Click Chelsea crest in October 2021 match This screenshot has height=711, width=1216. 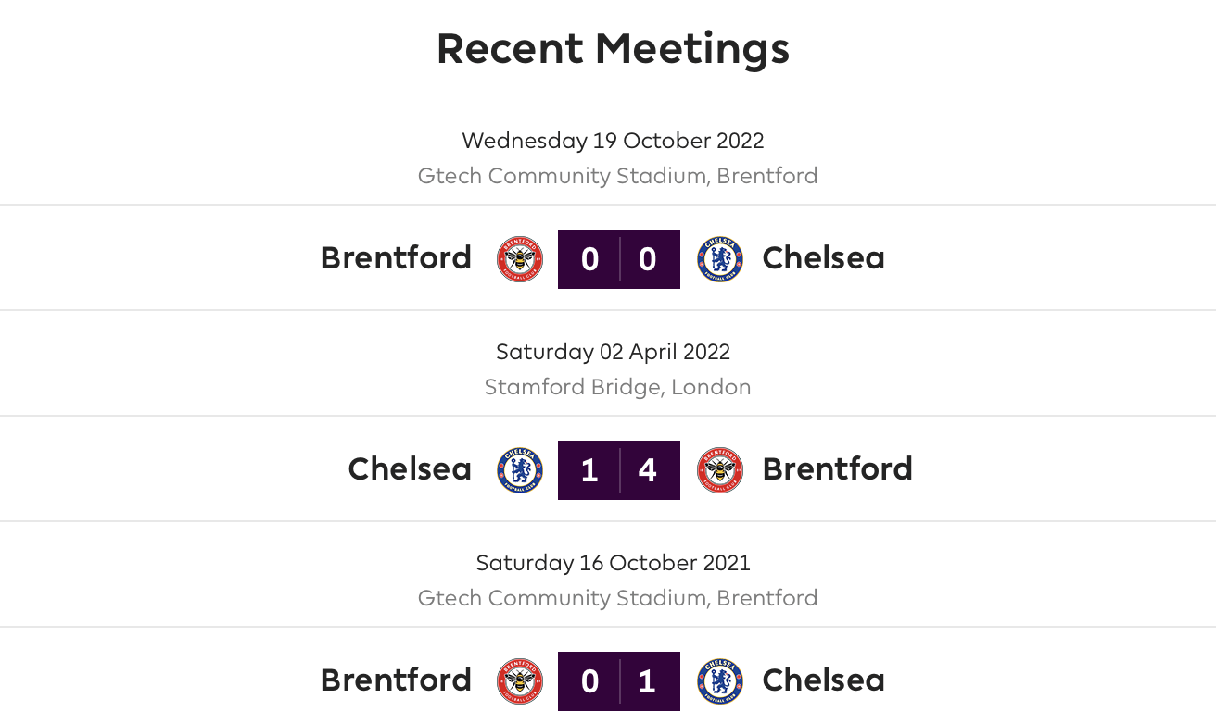pyautogui.click(x=720, y=681)
